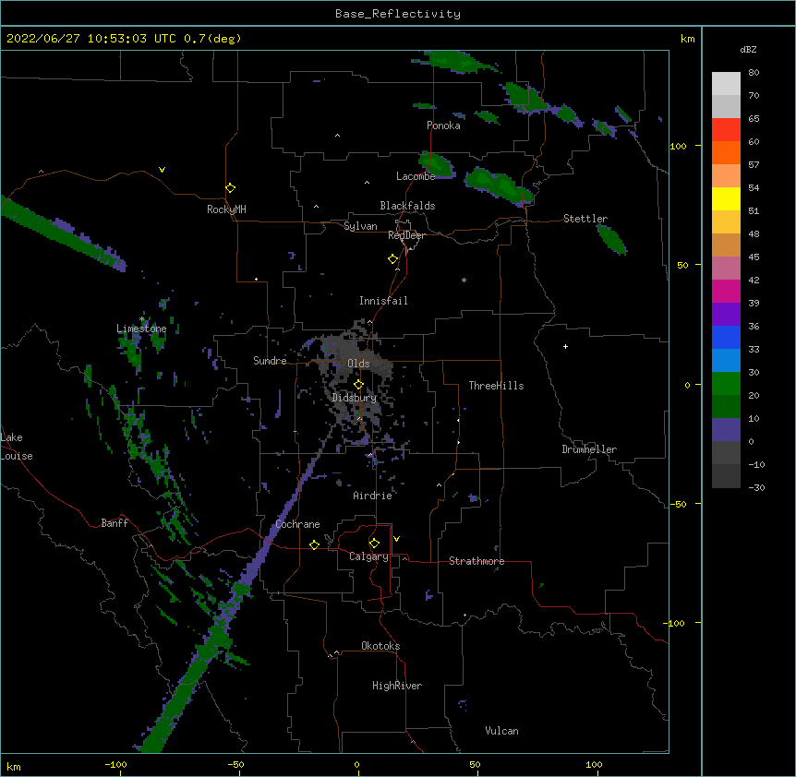
Task: Click the Blackfalds city label
Action: (x=407, y=206)
